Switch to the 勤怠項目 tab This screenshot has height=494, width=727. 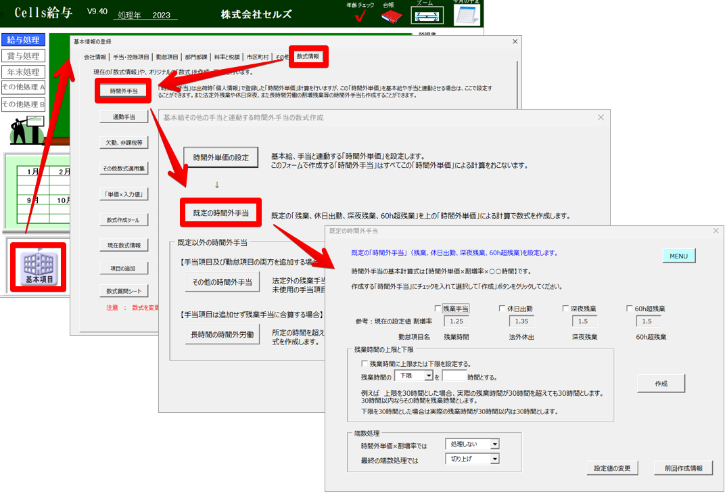pos(167,57)
